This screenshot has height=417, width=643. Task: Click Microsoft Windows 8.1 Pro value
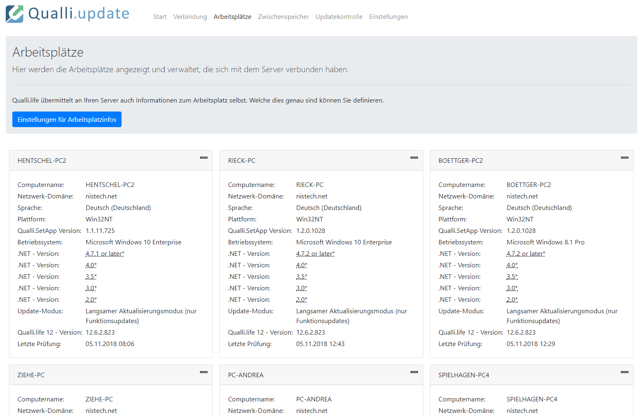[546, 242]
